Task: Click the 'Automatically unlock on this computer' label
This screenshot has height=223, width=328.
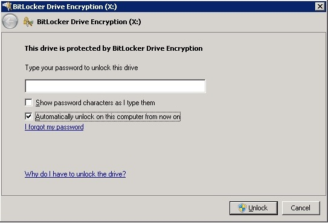Action: click(x=108, y=117)
